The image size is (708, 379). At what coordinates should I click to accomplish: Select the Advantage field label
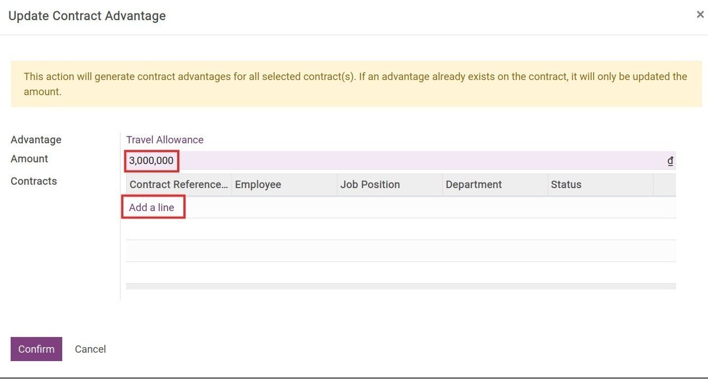coord(36,140)
